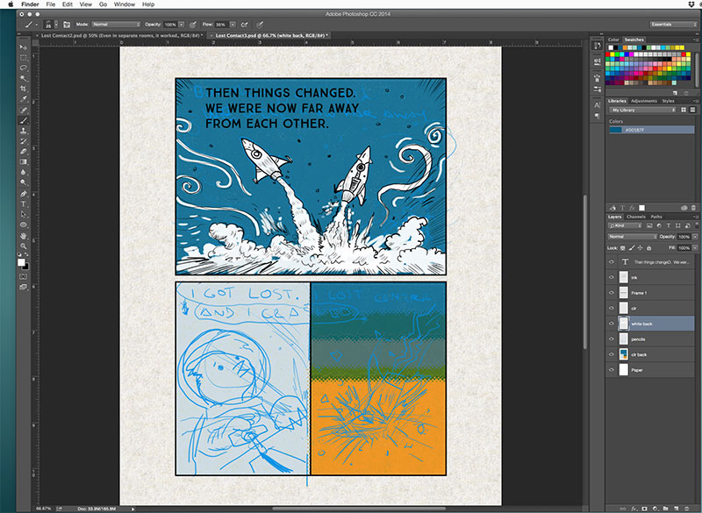This screenshot has height=513, width=702.
Task: Select the Move tool
Action: [24, 46]
